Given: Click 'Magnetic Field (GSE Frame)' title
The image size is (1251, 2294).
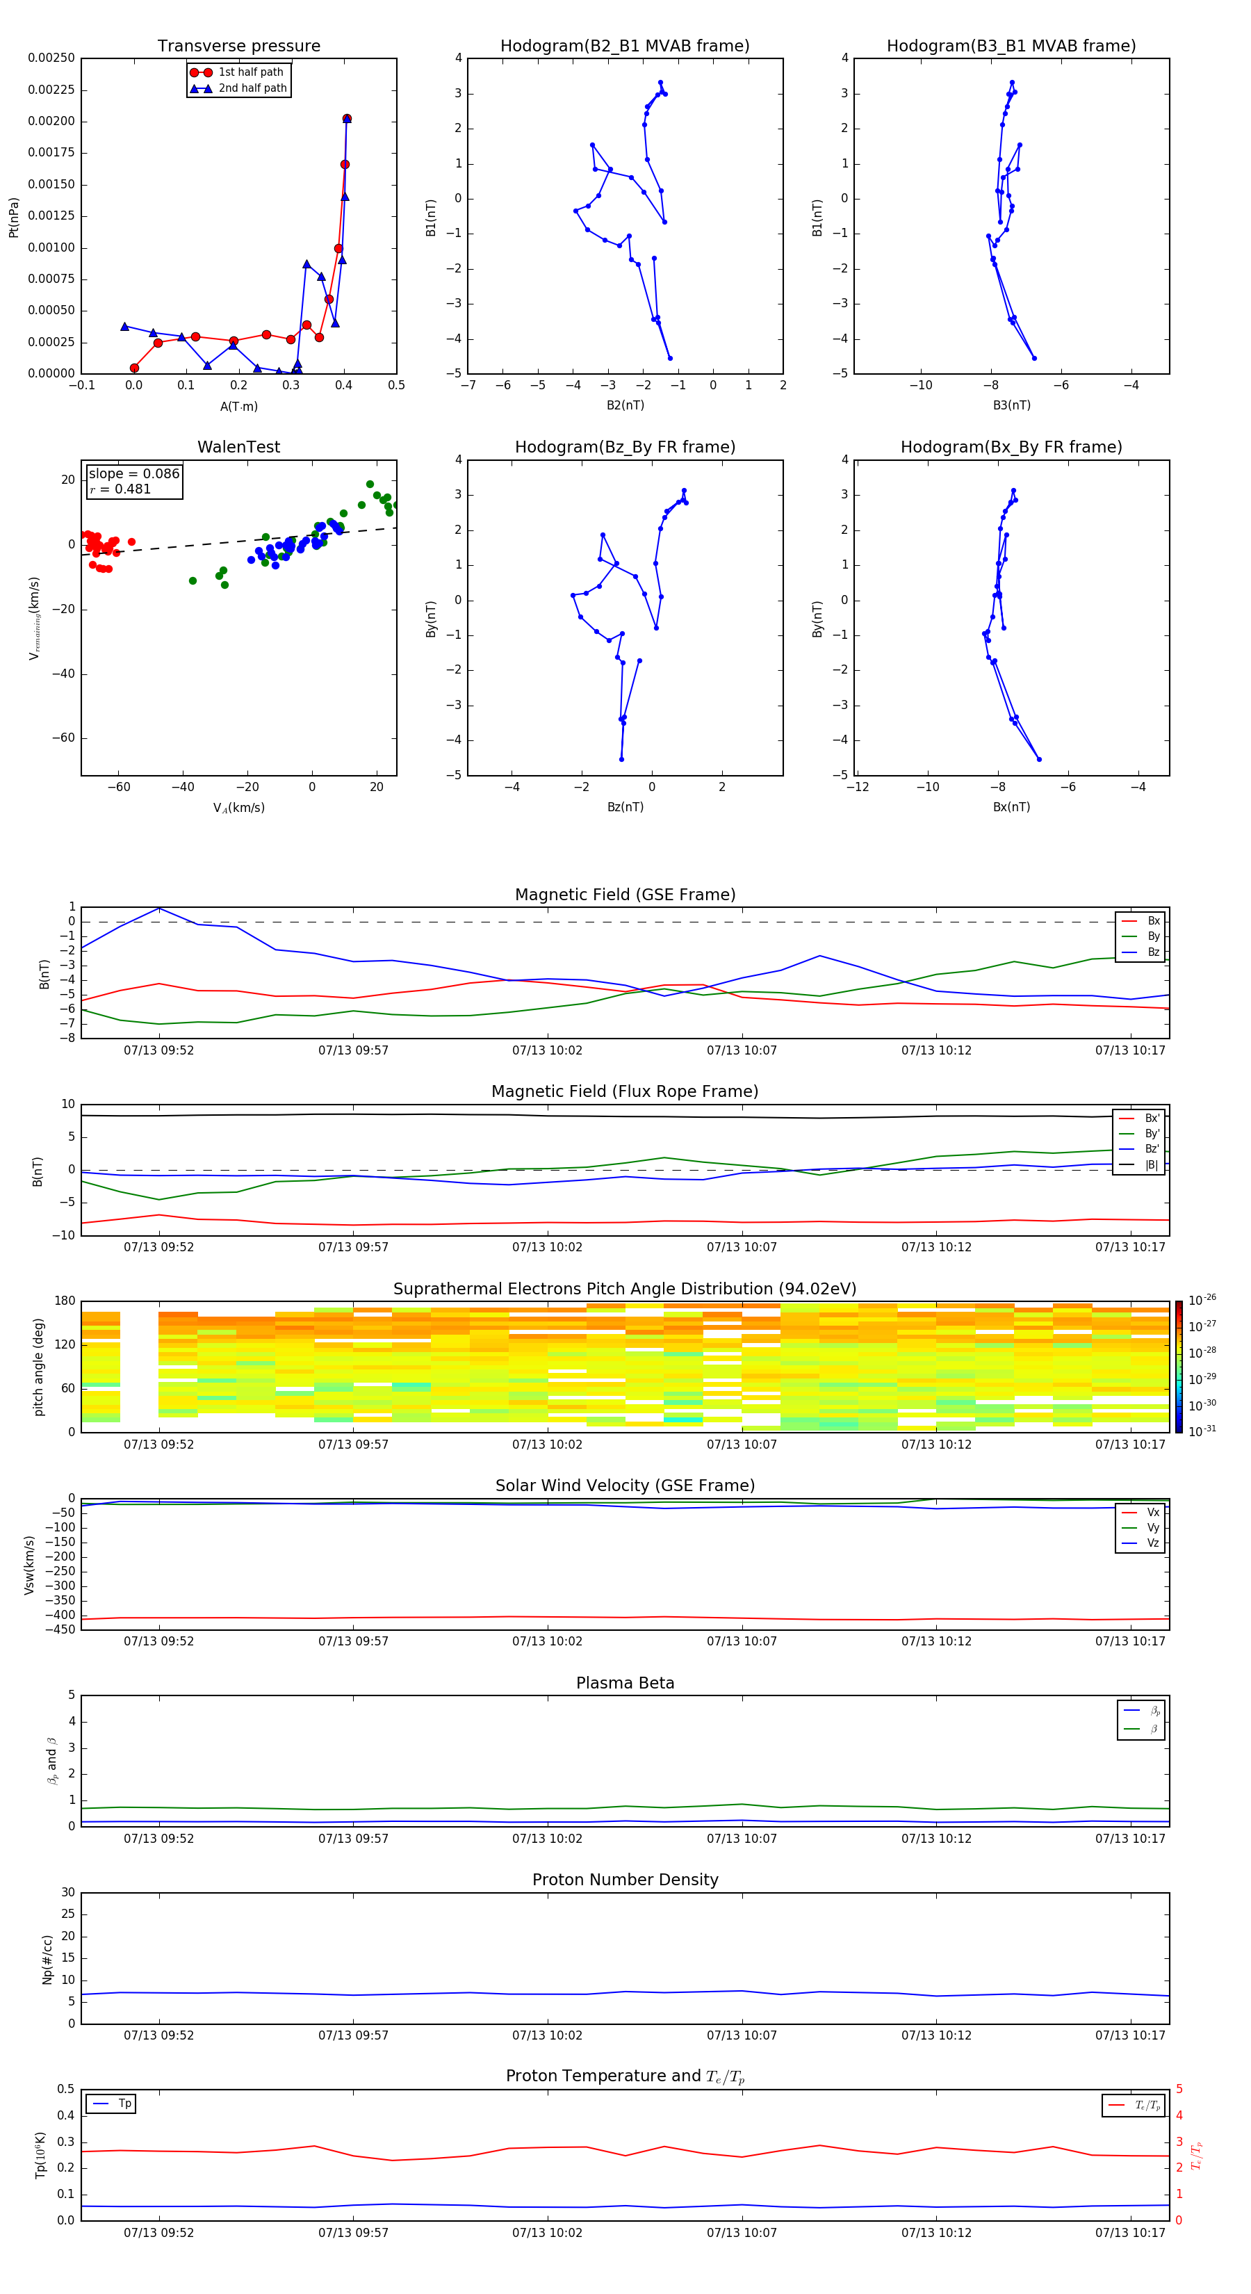Looking at the screenshot, I should [625, 895].
